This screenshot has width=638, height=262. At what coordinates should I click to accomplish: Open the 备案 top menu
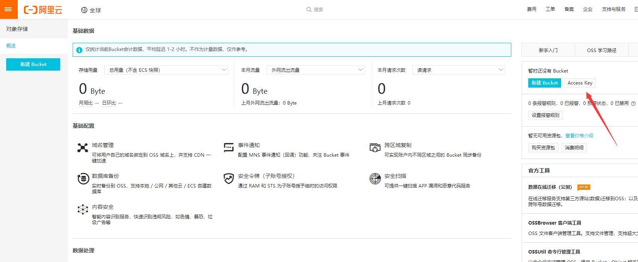569,9
